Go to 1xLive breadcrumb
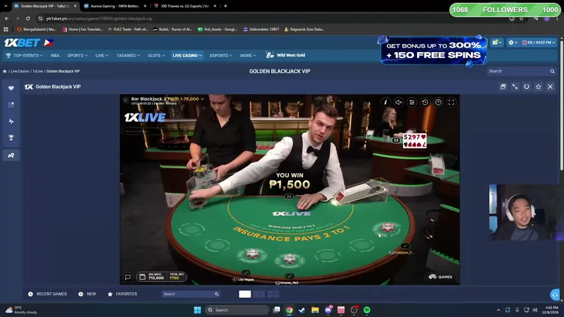 pos(38,71)
